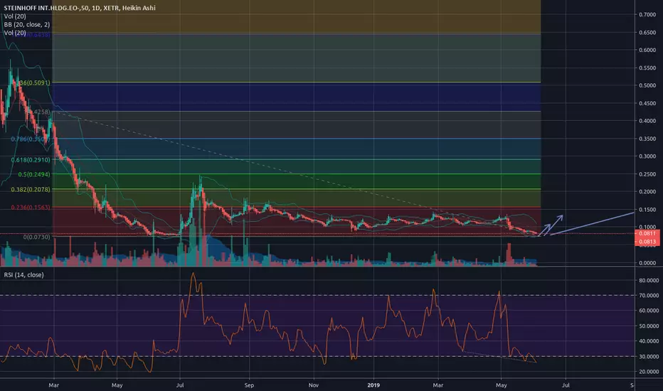The height and width of the screenshot is (391, 663).
Task: Click the 0.4500 price axis value
Action: click(x=647, y=103)
